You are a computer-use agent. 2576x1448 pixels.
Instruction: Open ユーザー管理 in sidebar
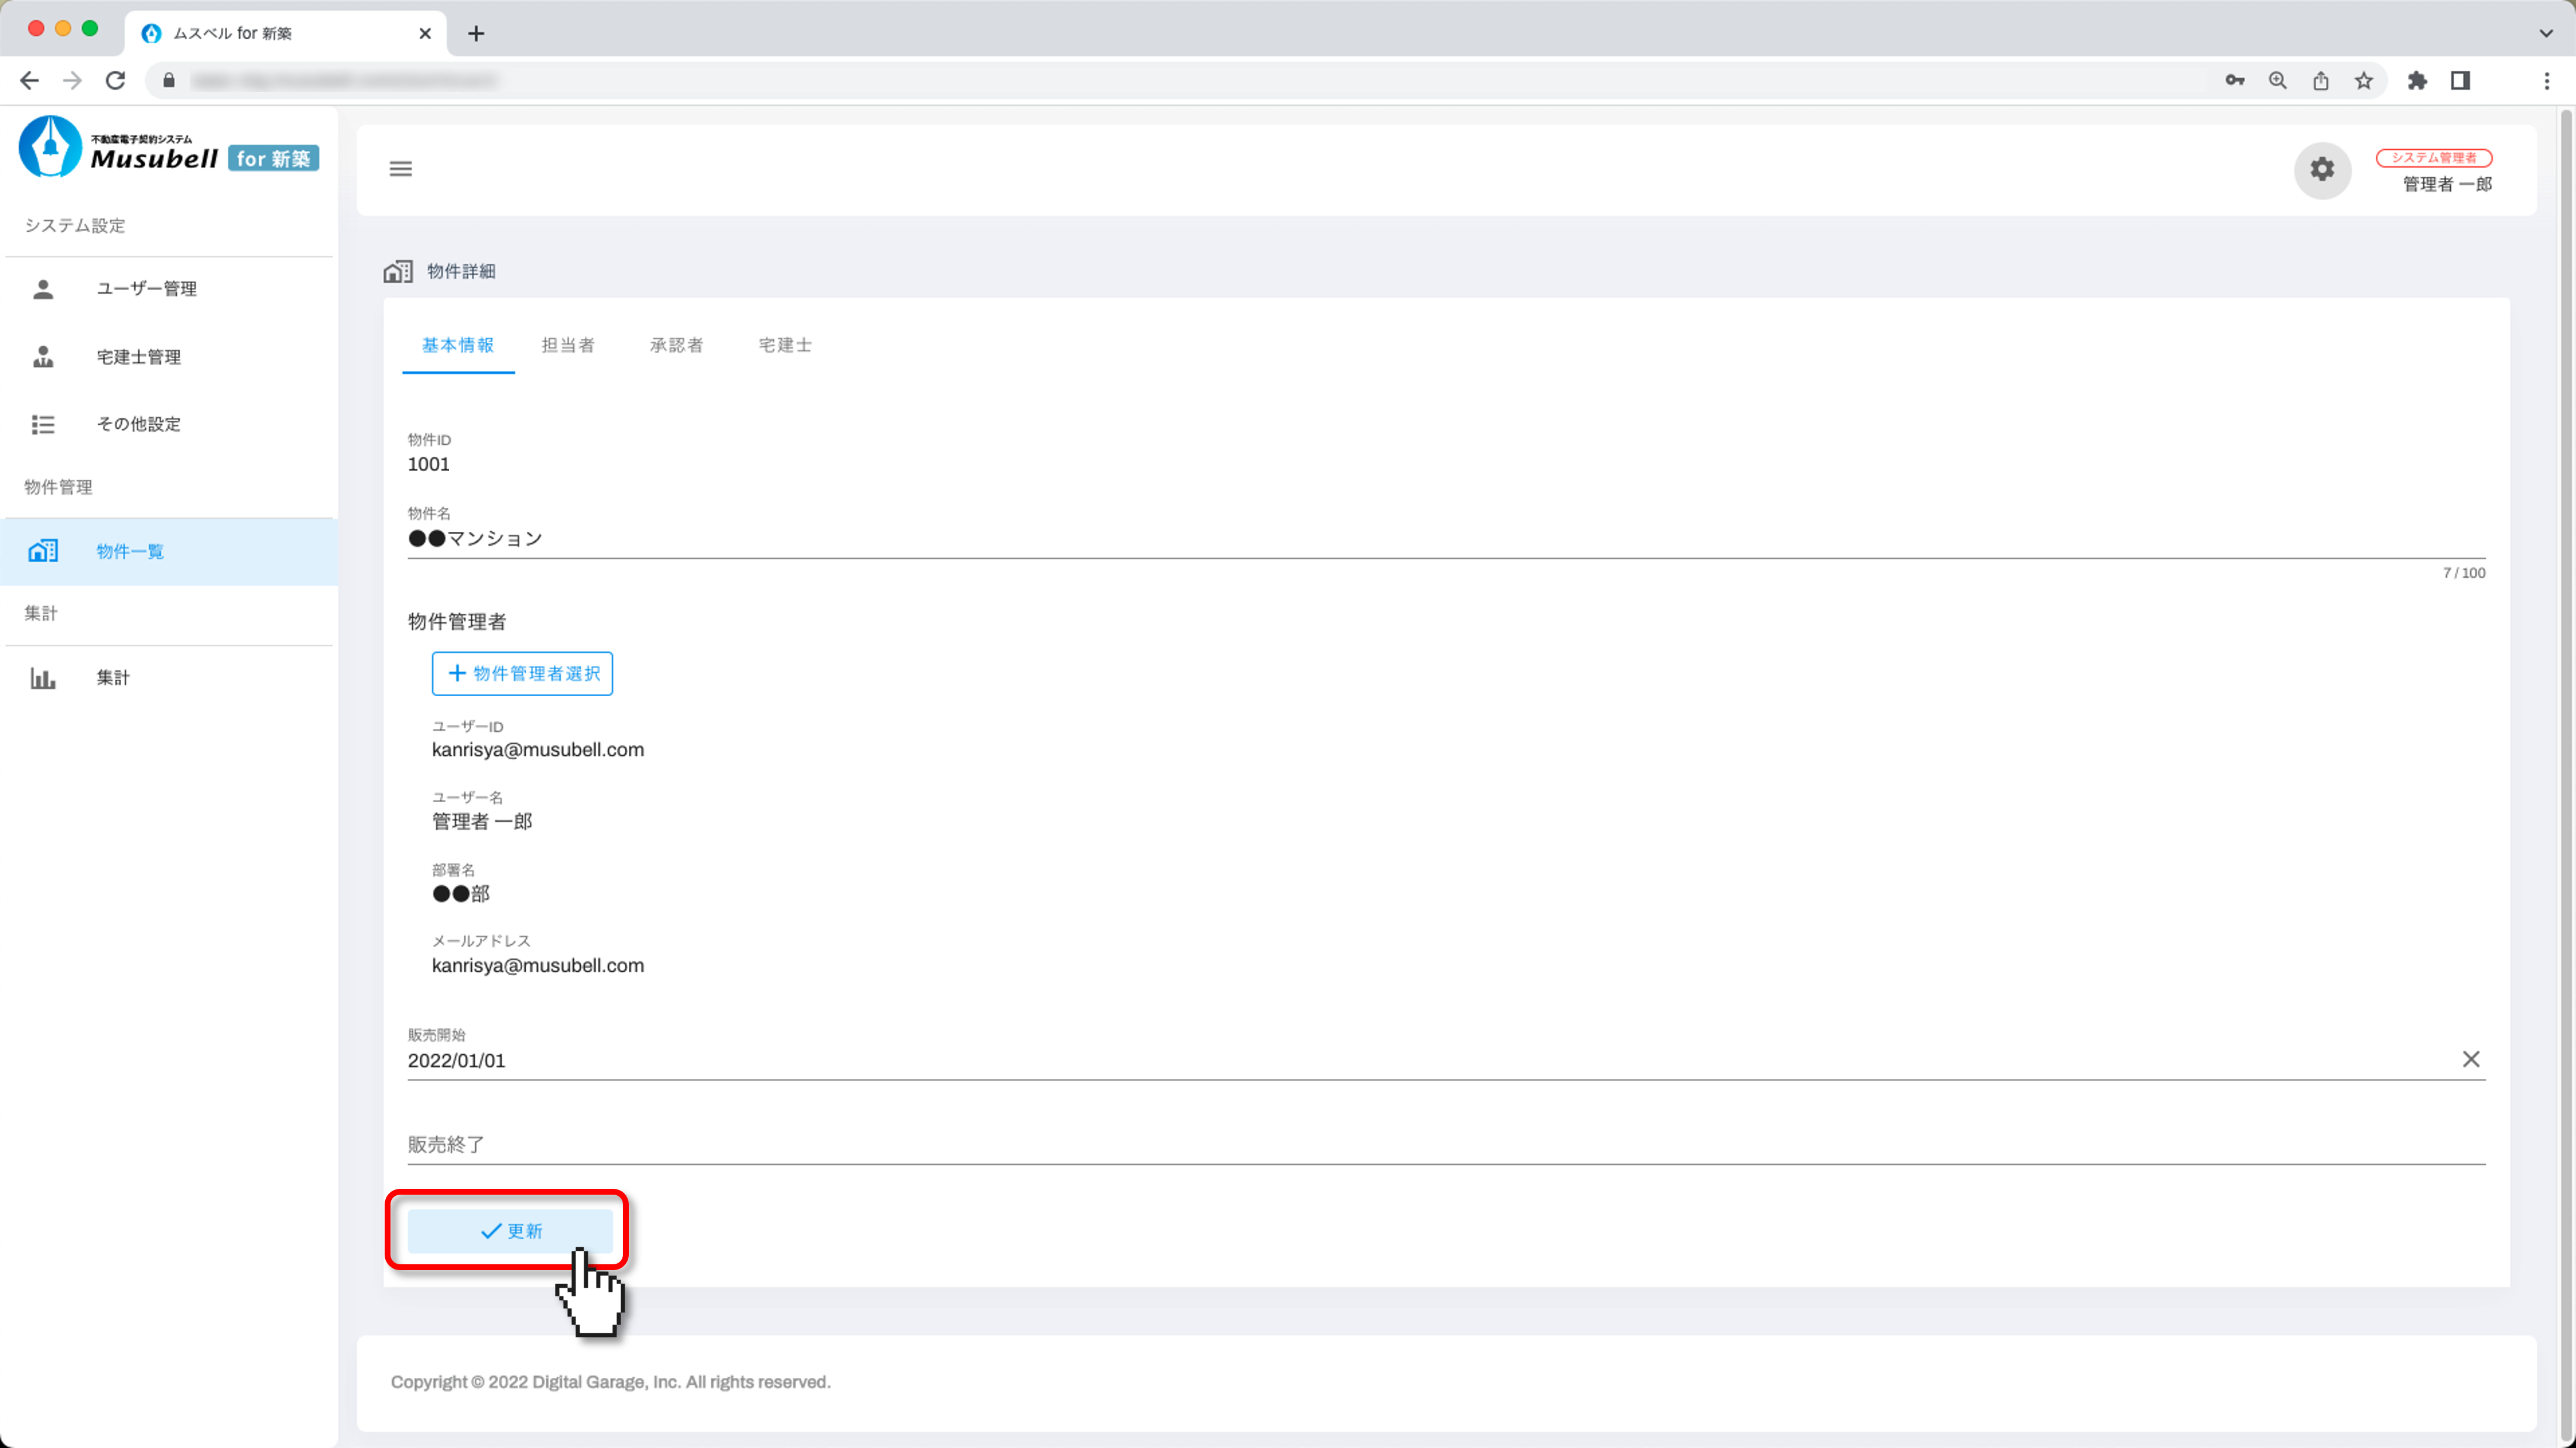[146, 289]
